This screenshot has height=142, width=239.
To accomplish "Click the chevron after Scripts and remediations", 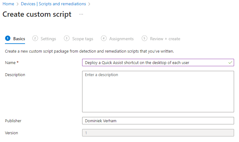I will click(89, 4).
